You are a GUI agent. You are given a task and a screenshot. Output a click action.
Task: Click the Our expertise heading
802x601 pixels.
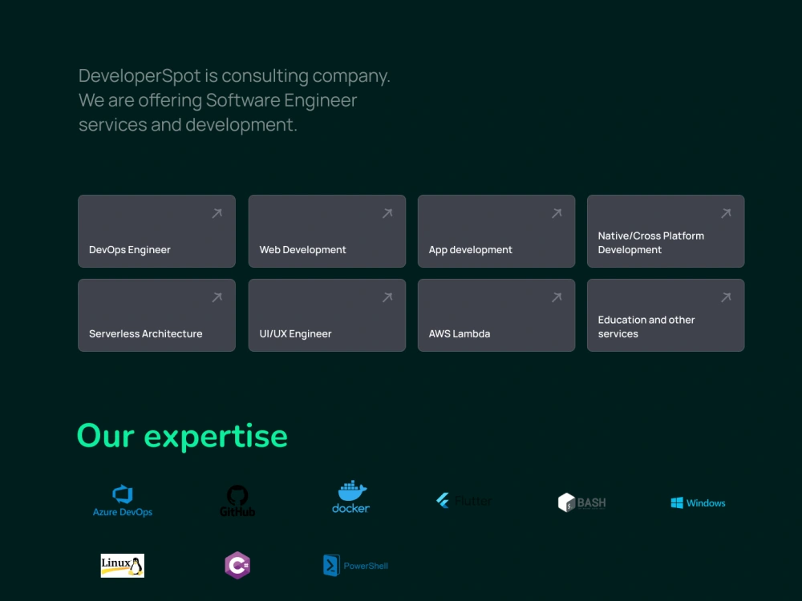click(182, 437)
